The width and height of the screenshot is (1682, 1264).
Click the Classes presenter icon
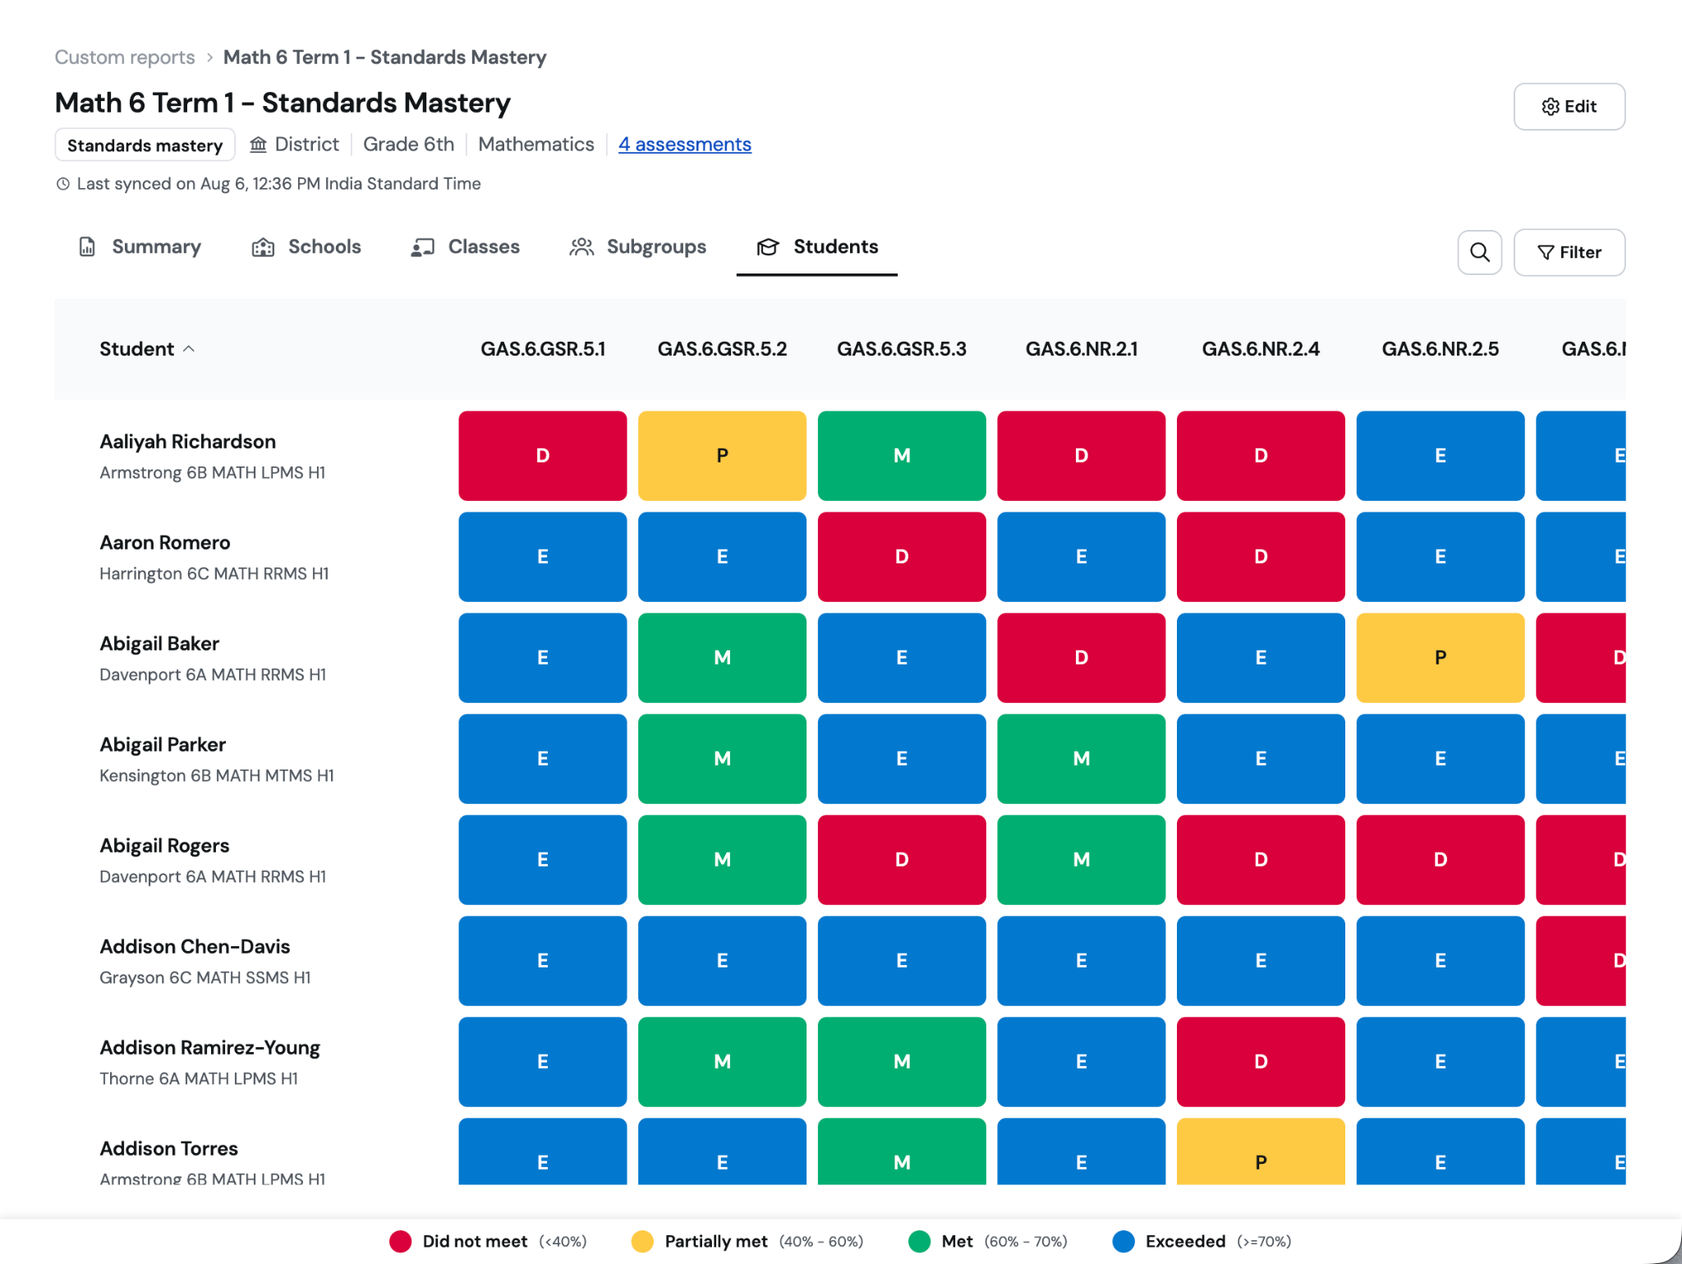pyautogui.click(x=422, y=247)
